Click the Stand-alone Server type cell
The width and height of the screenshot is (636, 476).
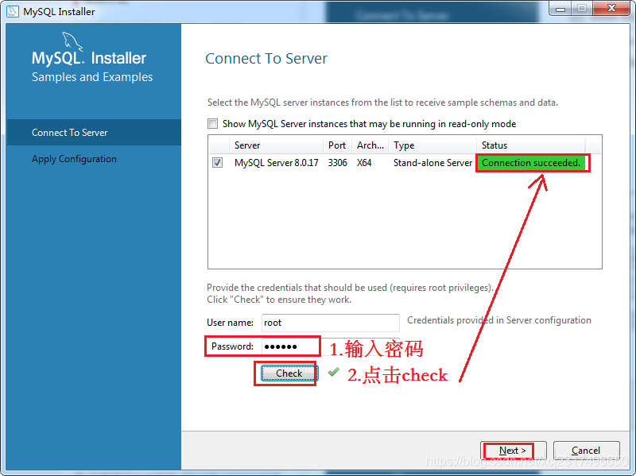coord(432,163)
